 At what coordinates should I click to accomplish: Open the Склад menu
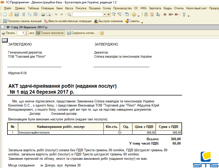(107, 8)
